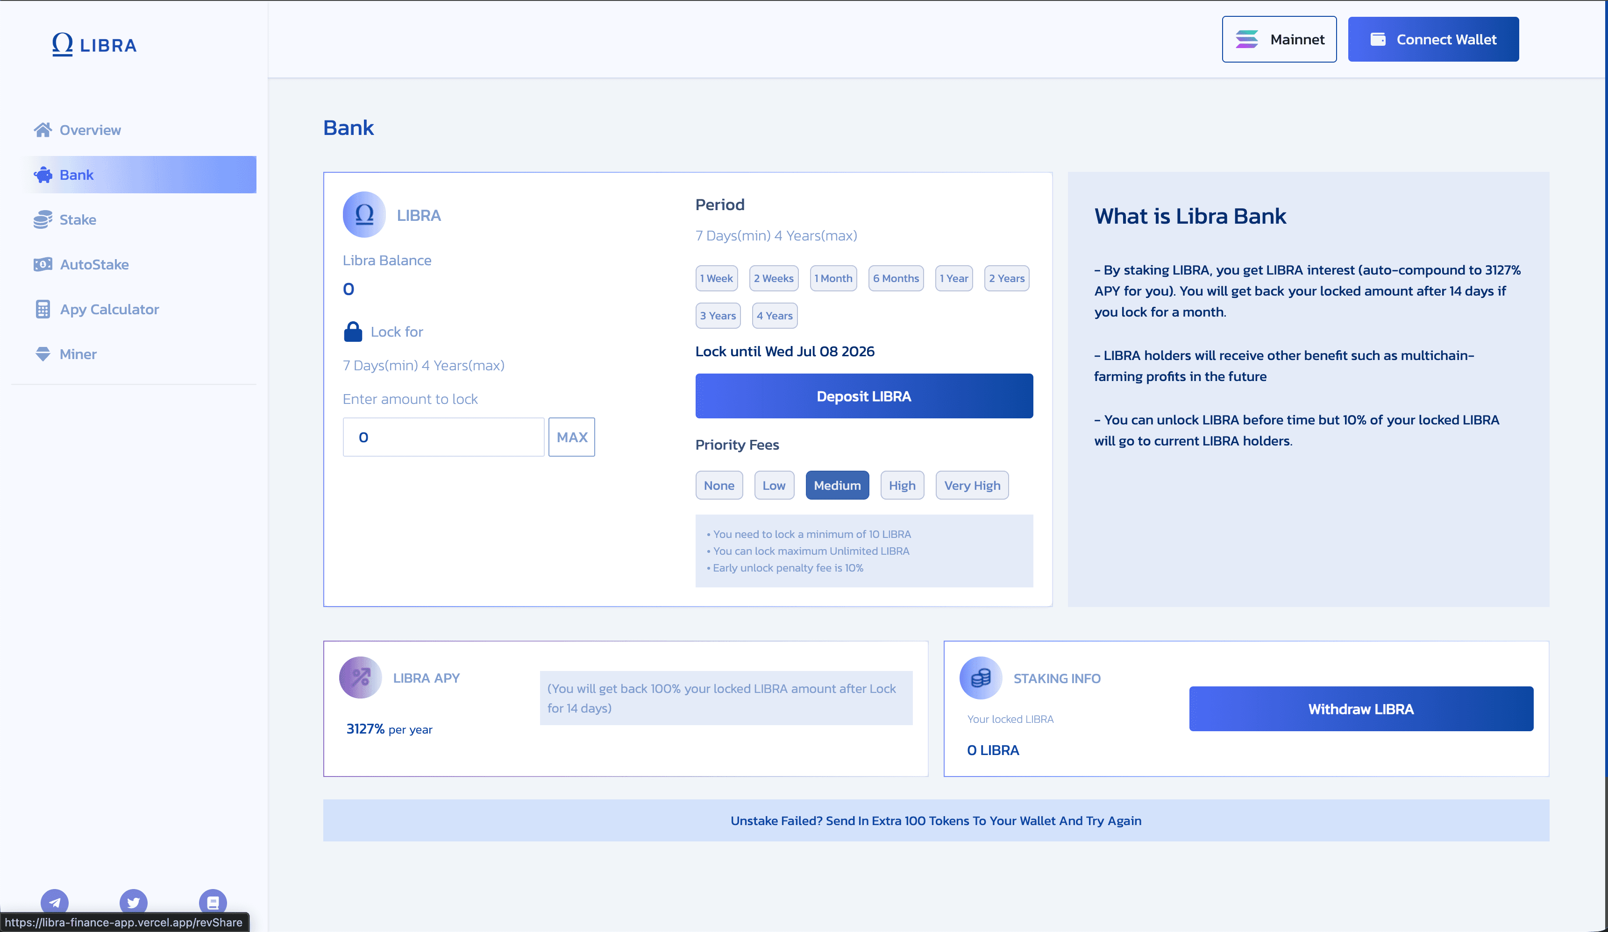
Task: Click the Staking Info coins icon
Action: click(981, 678)
